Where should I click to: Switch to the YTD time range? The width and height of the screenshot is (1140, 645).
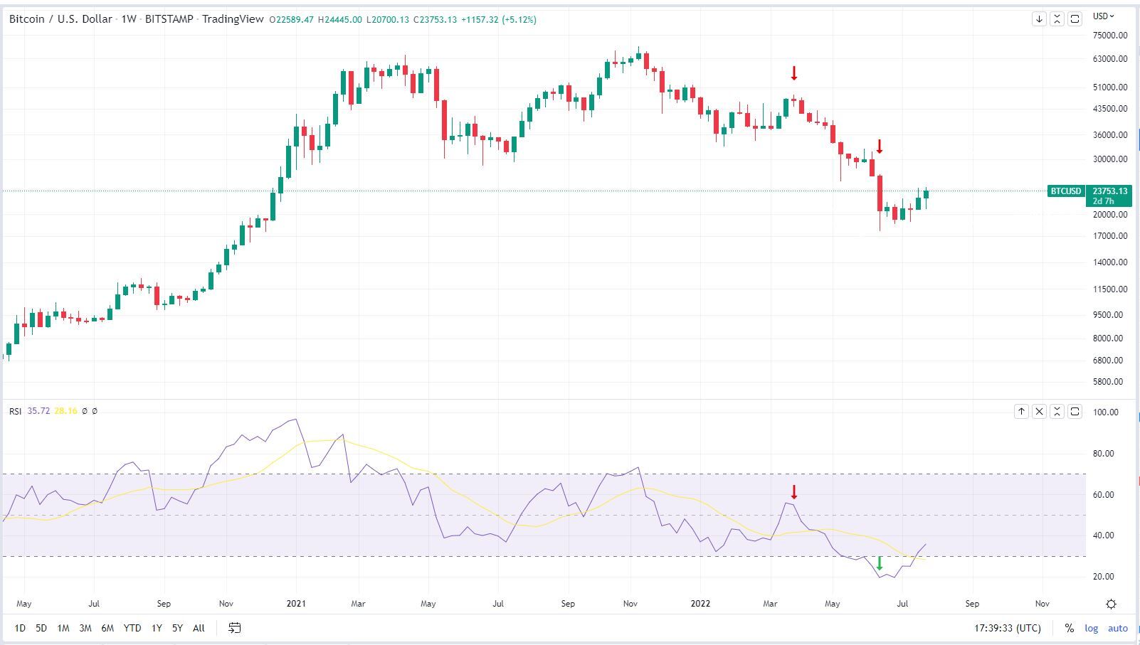(132, 628)
